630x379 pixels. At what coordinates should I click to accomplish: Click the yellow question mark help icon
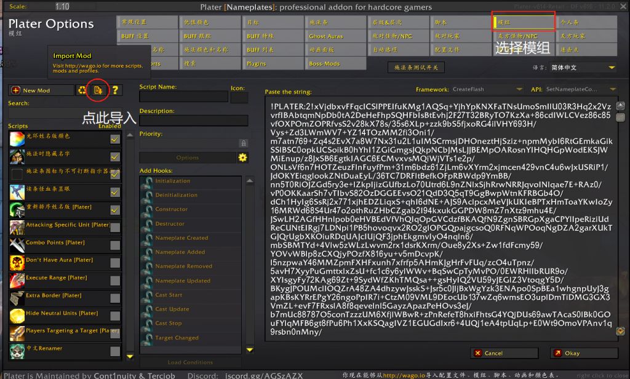click(x=114, y=90)
